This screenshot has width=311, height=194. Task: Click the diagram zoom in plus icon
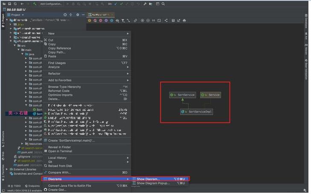(142, 20)
